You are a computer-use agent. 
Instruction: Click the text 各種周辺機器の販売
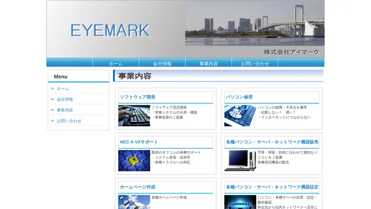273,163
